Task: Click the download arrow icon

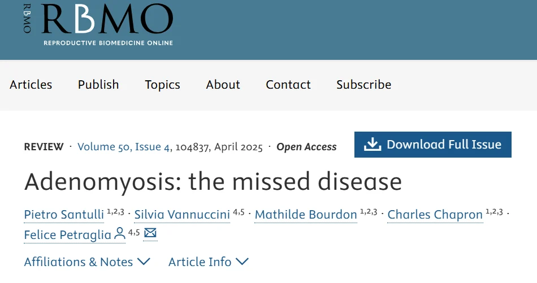Action: (372, 145)
